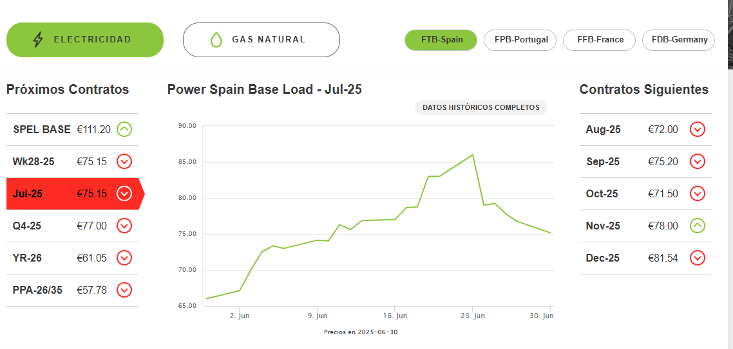Switch to the Gas Natural category
The height and width of the screenshot is (349, 733).
point(262,40)
